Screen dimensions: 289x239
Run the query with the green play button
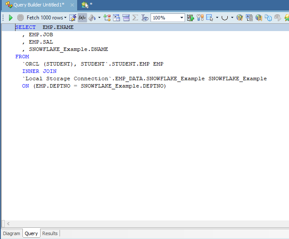11,18
